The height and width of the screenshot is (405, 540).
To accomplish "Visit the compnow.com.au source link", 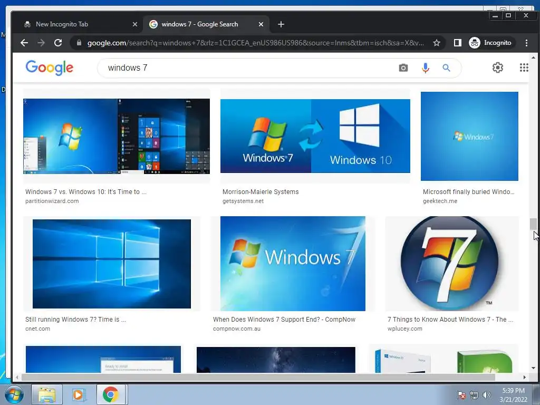I will (x=237, y=329).
